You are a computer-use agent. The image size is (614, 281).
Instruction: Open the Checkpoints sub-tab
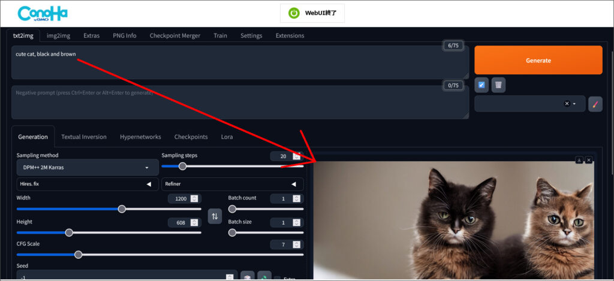tap(191, 137)
